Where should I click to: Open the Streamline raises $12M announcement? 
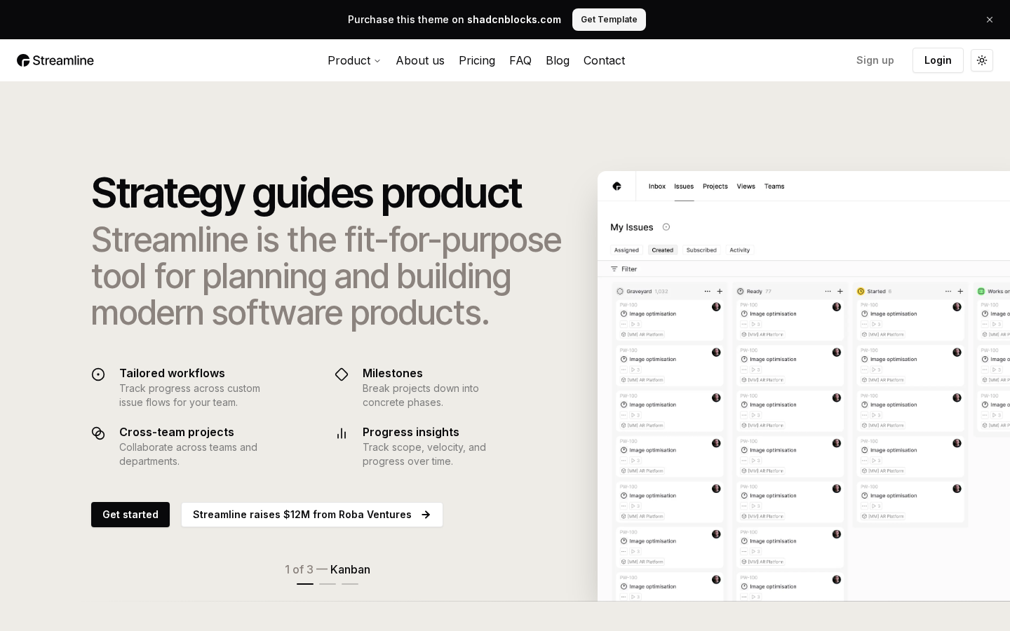click(312, 515)
